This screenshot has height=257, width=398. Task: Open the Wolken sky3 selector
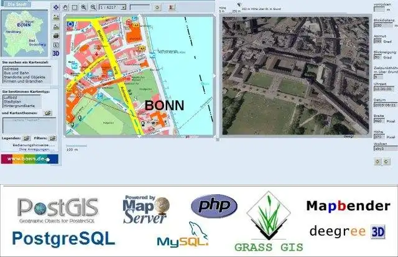[x=386, y=149]
